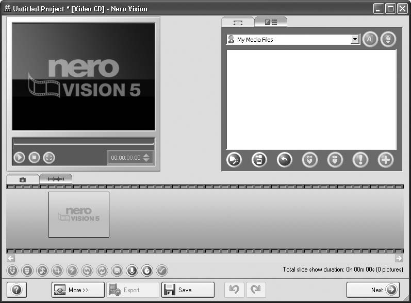Open the help question mark button

click(x=17, y=290)
